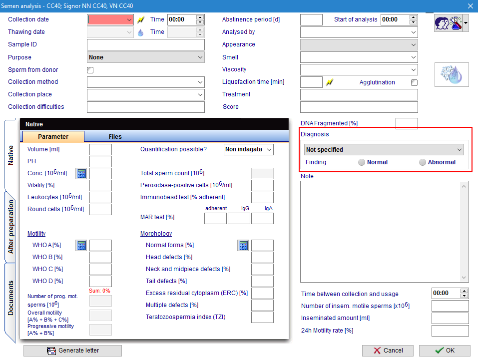Click the lightning icon beside Collection date
Viewport: 478px width, 361px height.
point(140,20)
